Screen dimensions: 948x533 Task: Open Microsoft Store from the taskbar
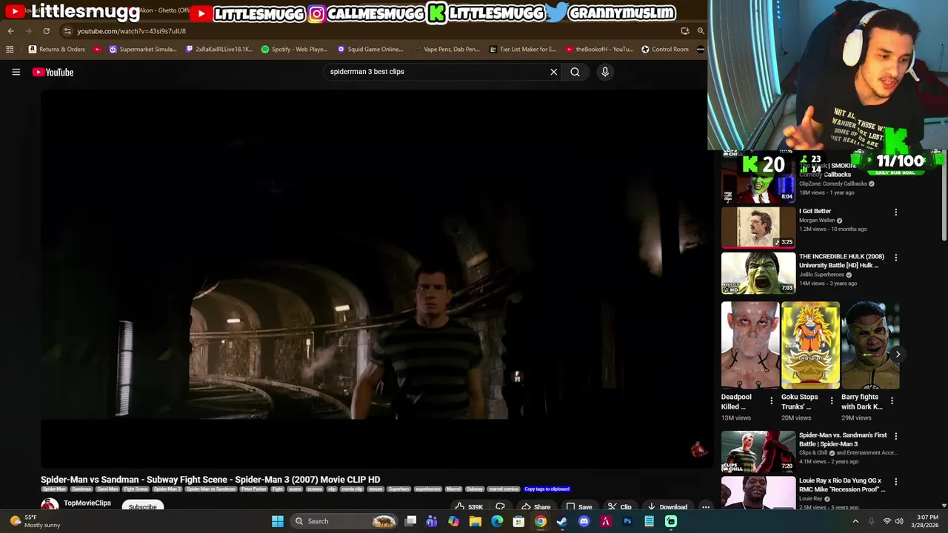tap(518, 521)
